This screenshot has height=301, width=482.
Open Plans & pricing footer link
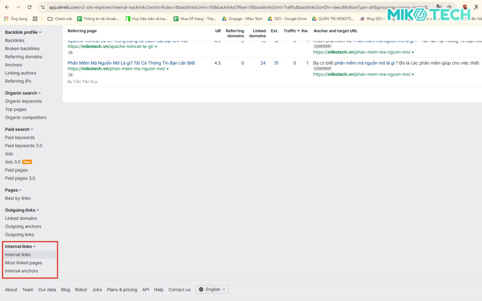122,290
